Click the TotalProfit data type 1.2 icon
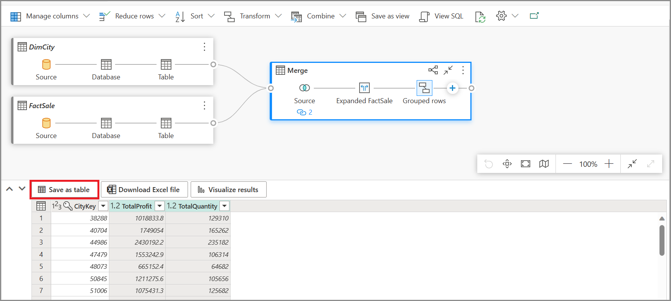This screenshot has width=671, height=301. [115, 206]
